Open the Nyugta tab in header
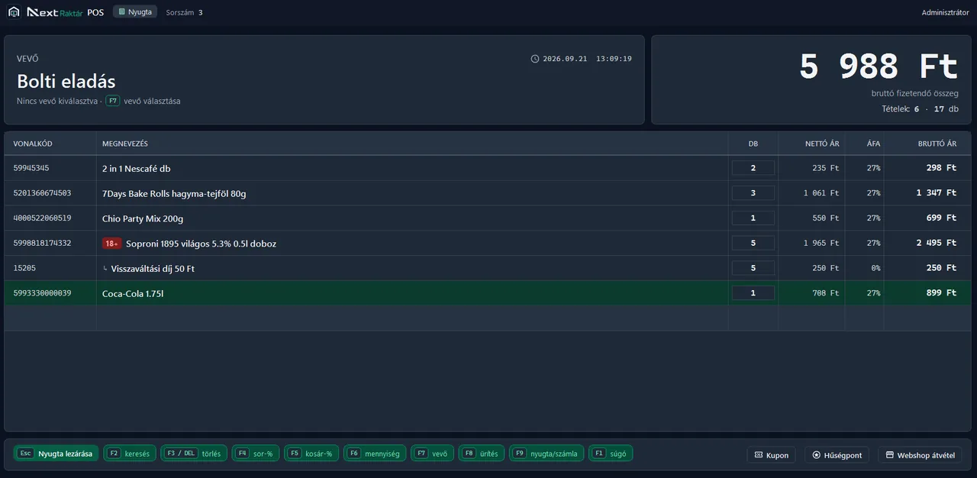 click(x=135, y=12)
